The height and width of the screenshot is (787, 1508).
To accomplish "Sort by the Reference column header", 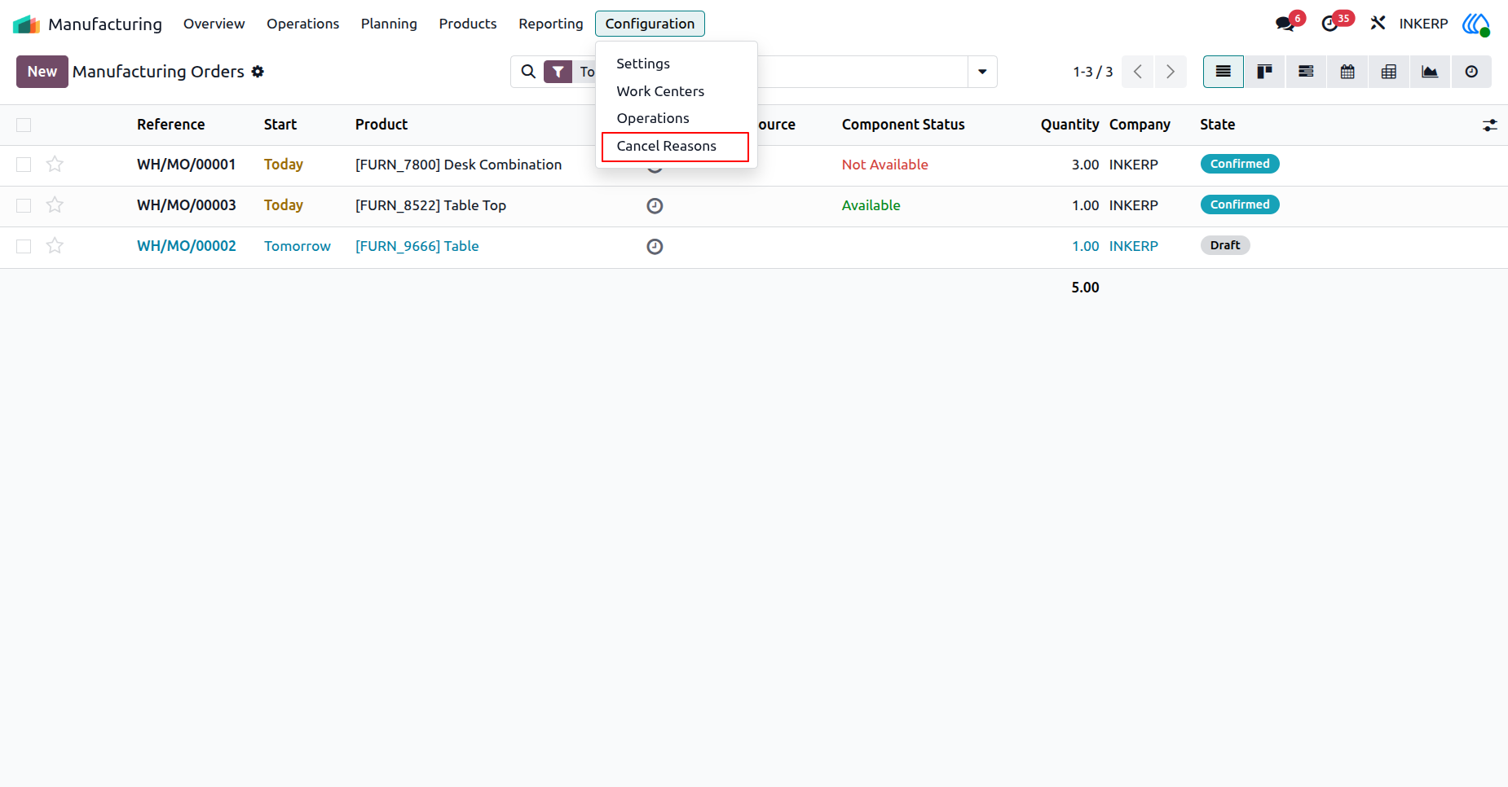I will (170, 125).
